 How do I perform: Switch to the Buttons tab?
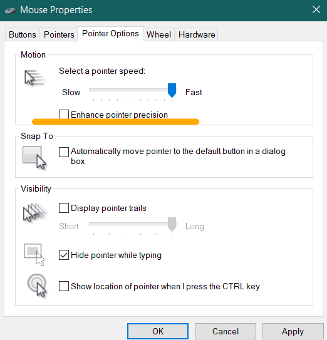[23, 34]
